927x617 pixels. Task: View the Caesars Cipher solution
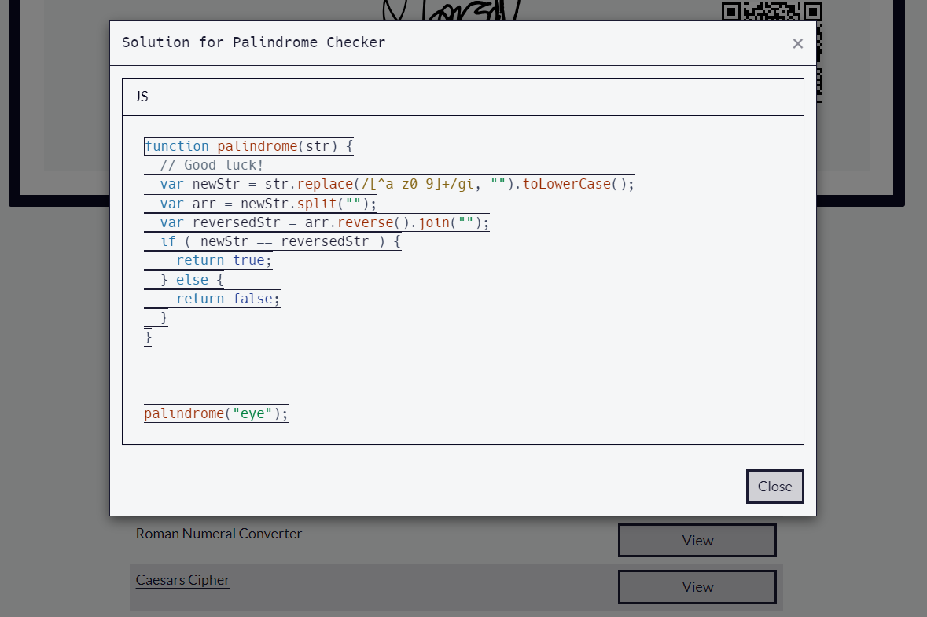pos(697,587)
